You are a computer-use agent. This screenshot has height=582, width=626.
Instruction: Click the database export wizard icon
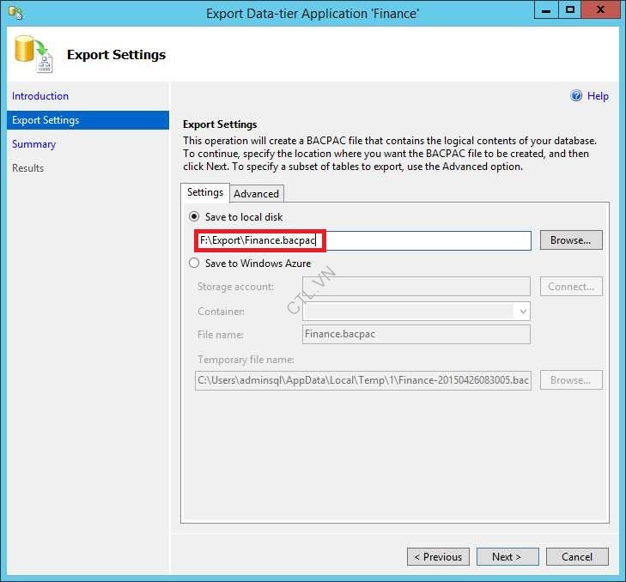(x=33, y=54)
